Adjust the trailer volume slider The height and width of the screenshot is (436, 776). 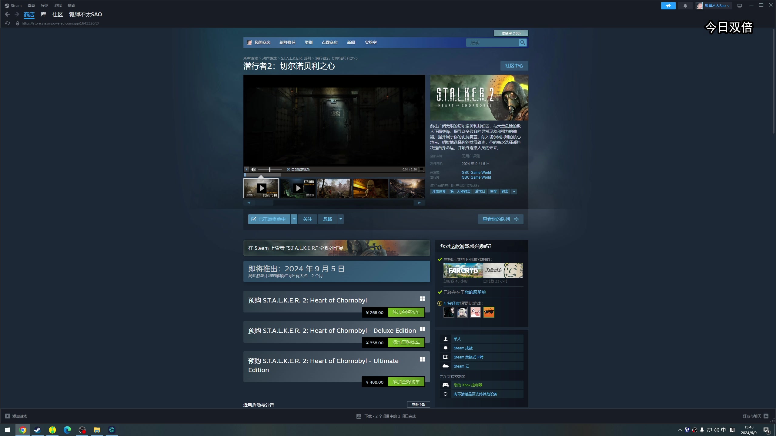(x=270, y=170)
